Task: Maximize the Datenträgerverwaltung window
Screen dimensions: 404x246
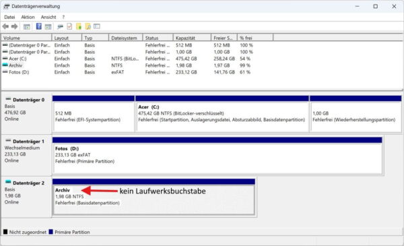Action: [376, 7]
